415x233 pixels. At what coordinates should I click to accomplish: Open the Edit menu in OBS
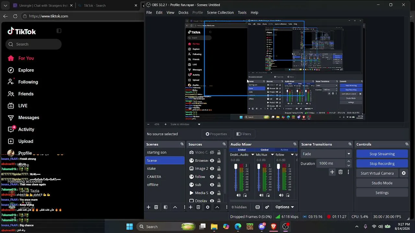pos(159,13)
